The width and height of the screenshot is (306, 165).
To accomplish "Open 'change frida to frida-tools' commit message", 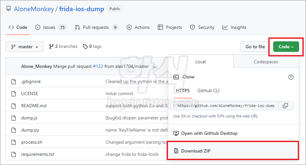I will click(x=132, y=154).
